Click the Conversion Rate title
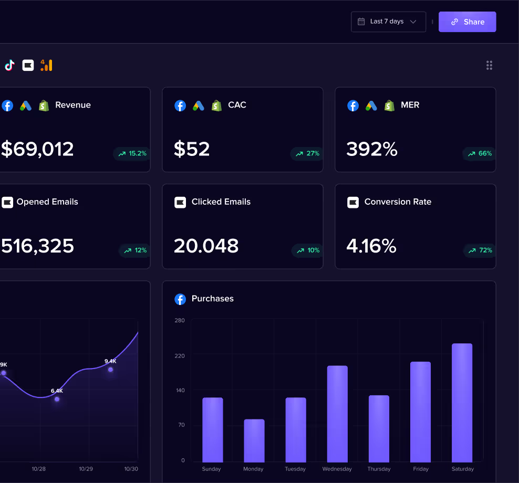Image resolution: width=519 pixels, height=483 pixels. 398,202
